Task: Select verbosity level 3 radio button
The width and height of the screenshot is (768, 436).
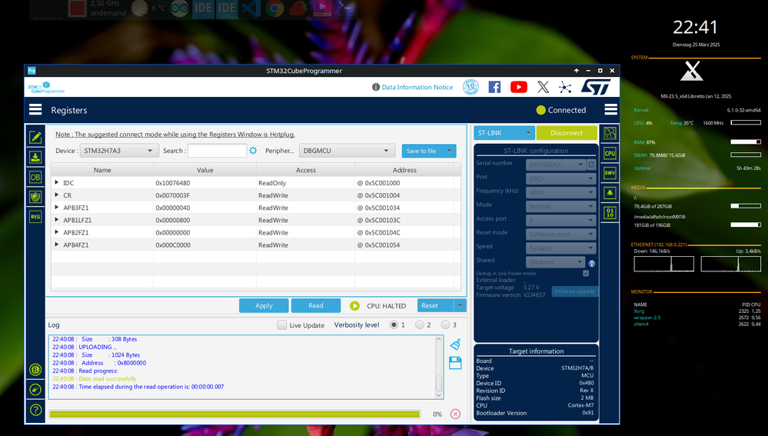Action: click(445, 325)
